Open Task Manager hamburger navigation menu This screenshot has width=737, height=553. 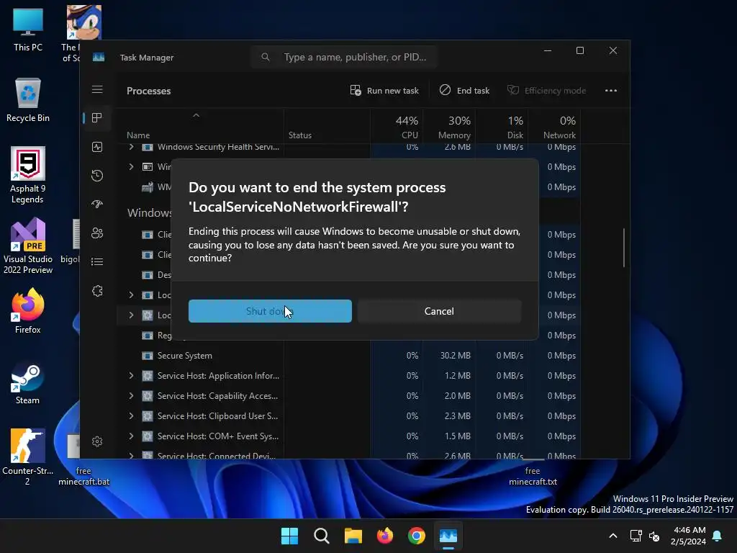97,89
